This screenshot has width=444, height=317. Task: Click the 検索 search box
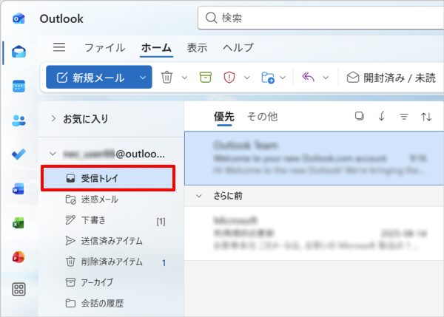320,18
